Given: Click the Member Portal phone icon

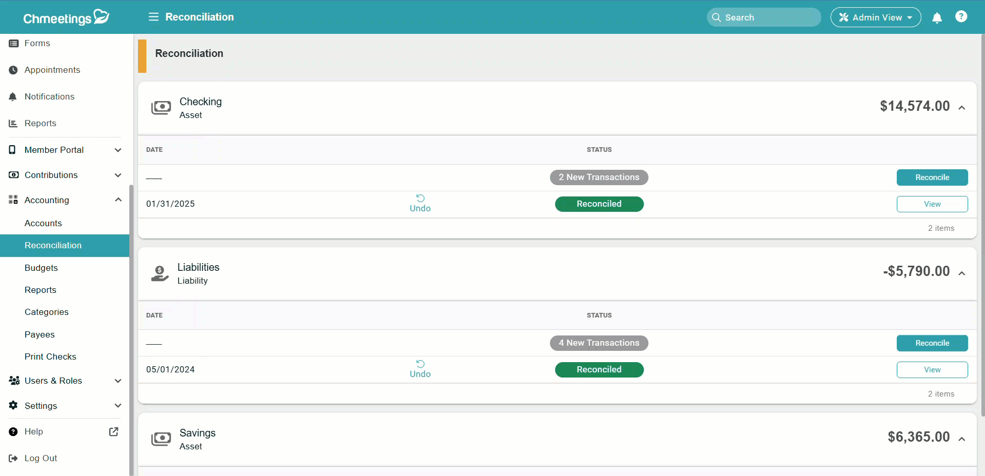Looking at the screenshot, I should coord(12,150).
